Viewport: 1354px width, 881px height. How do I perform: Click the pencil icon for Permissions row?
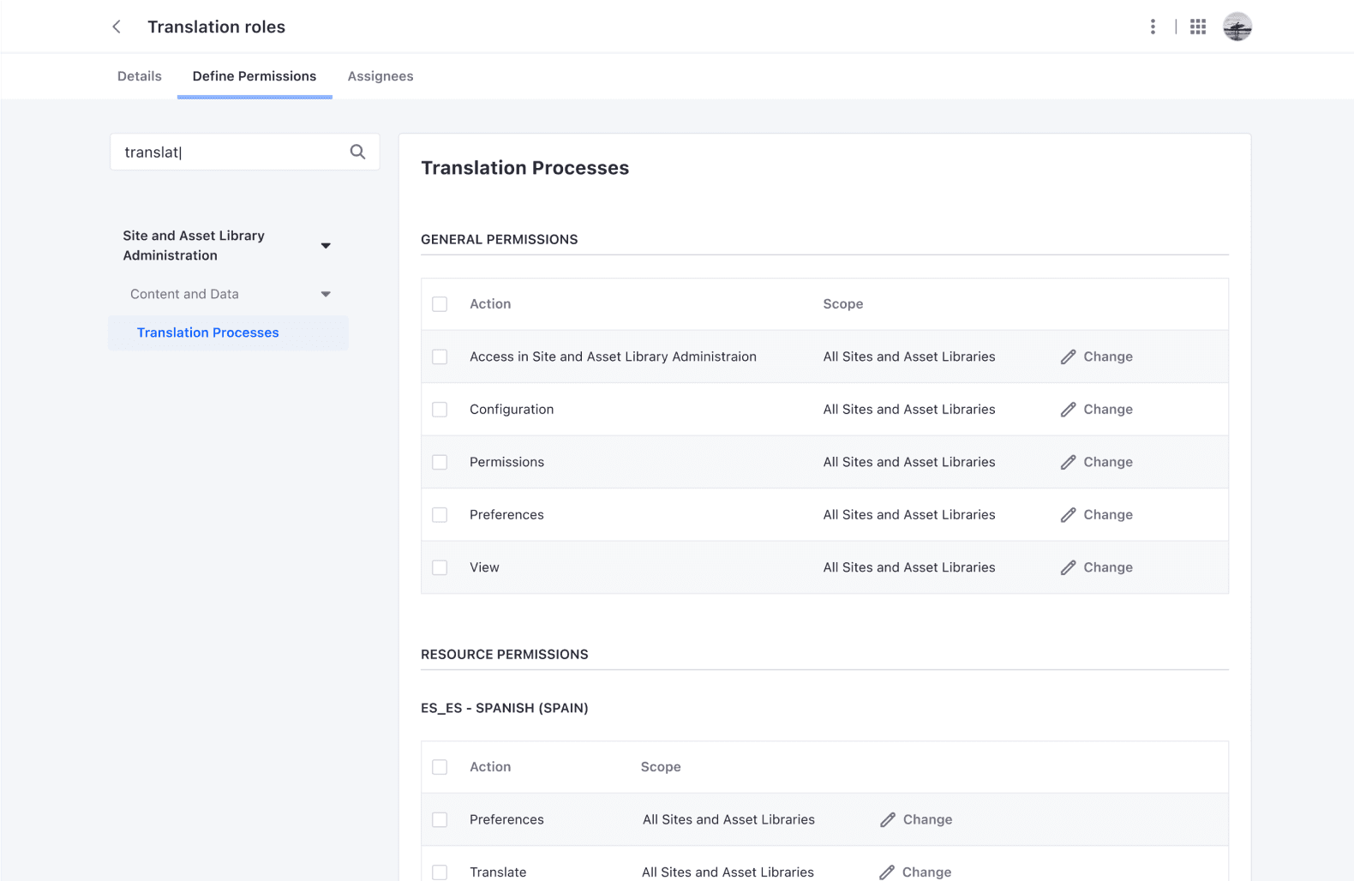(x=1068, y=462)
